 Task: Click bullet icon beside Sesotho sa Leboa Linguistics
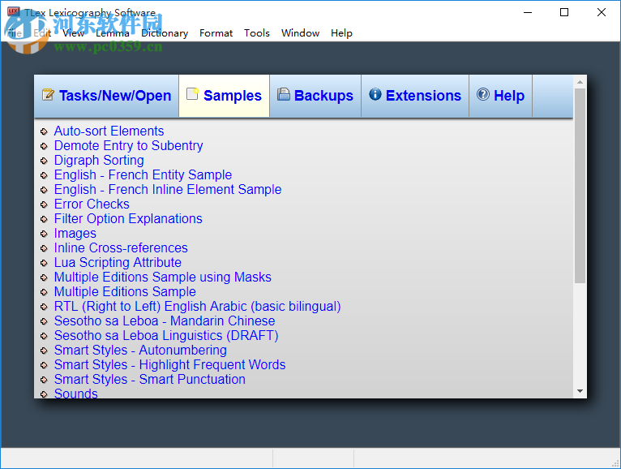coord(44,336)
